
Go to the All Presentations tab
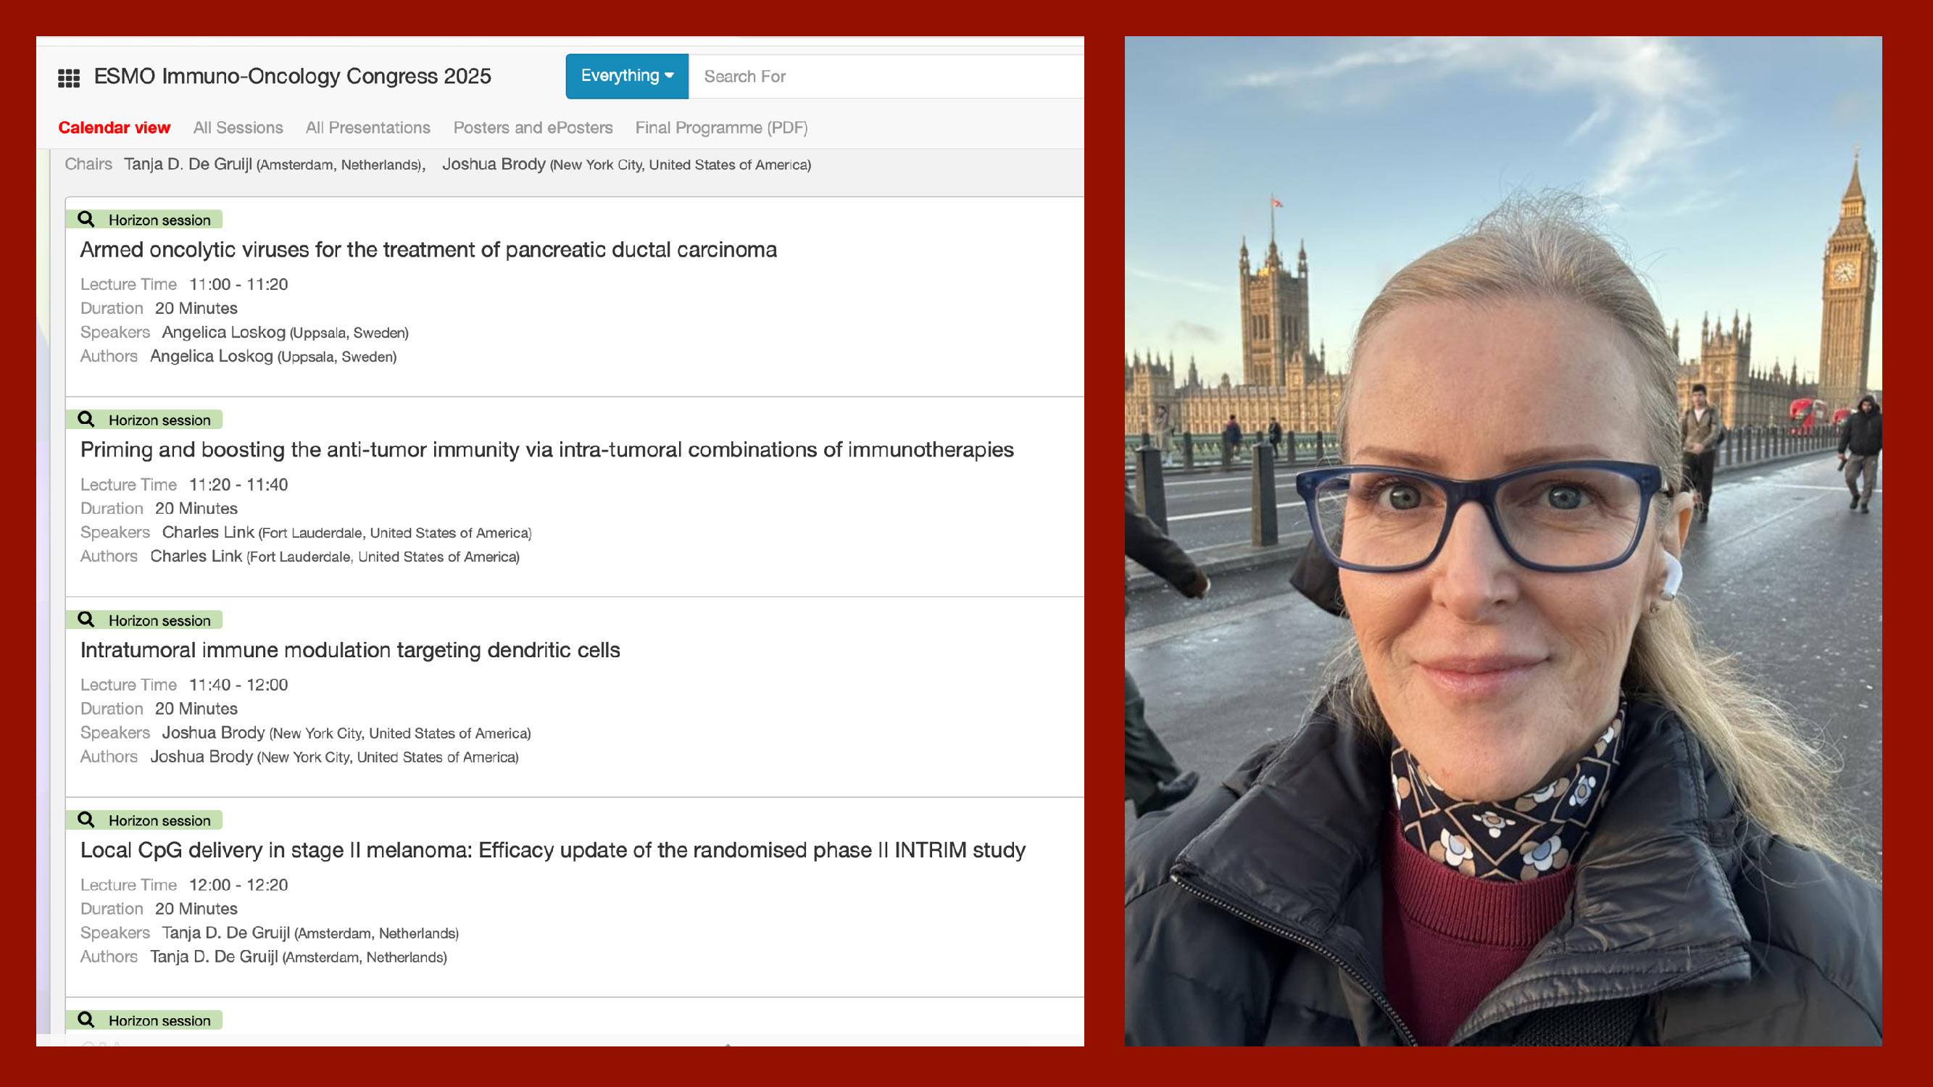(367, 128)
